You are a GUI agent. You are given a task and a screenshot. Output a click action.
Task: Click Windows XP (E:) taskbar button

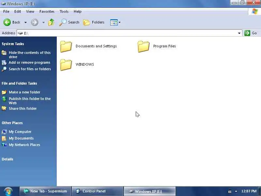150,191
